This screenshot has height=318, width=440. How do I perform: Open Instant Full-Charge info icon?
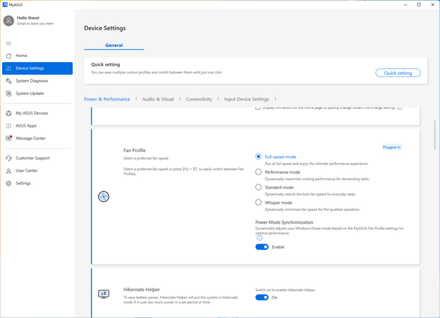click(400, 107)
